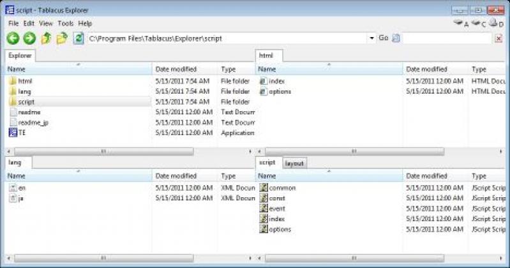Select the index HTML document icon

coord(264,81)
